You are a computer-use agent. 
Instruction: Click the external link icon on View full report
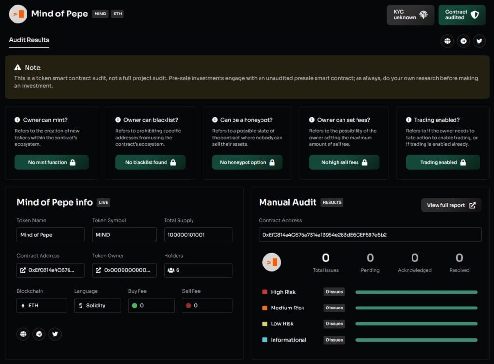point(472,205)
